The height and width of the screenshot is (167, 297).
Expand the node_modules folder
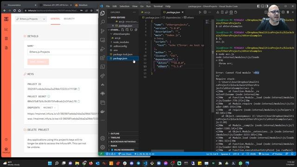121,42
